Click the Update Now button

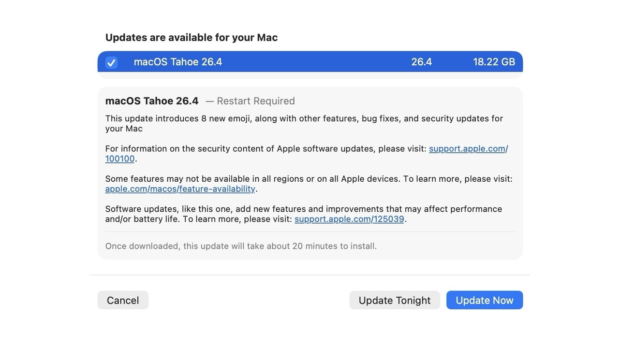coord(484,300)
